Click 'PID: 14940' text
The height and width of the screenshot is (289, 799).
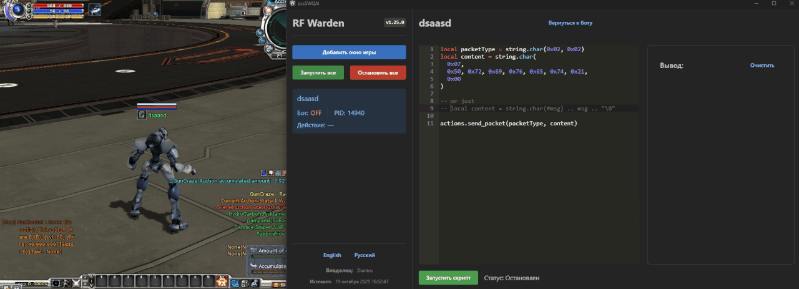point(350,113)
